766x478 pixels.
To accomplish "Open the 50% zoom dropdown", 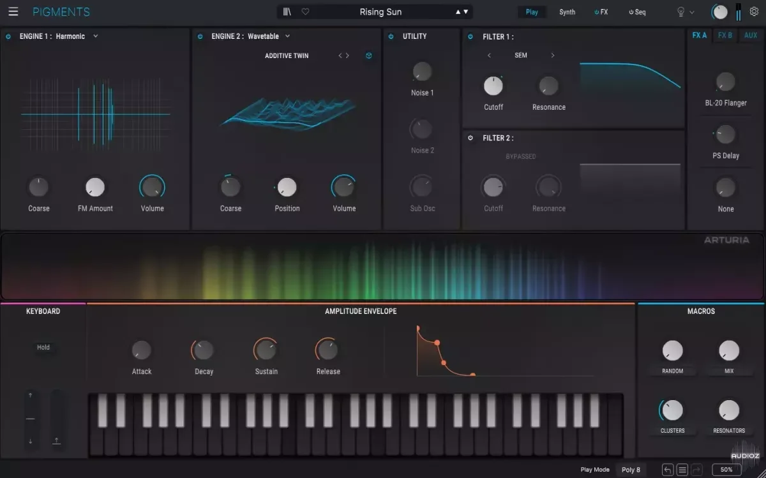I will click(x=726, y=470).
